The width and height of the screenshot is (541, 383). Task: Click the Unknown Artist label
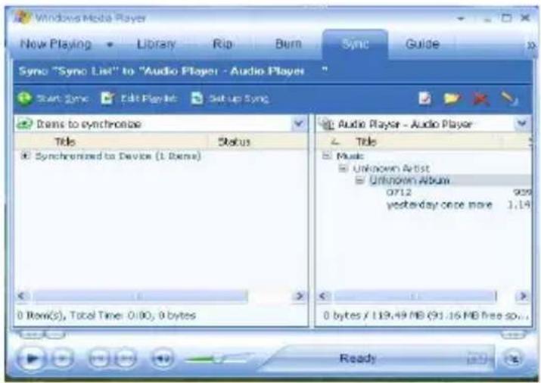click(x=391, y=168)
